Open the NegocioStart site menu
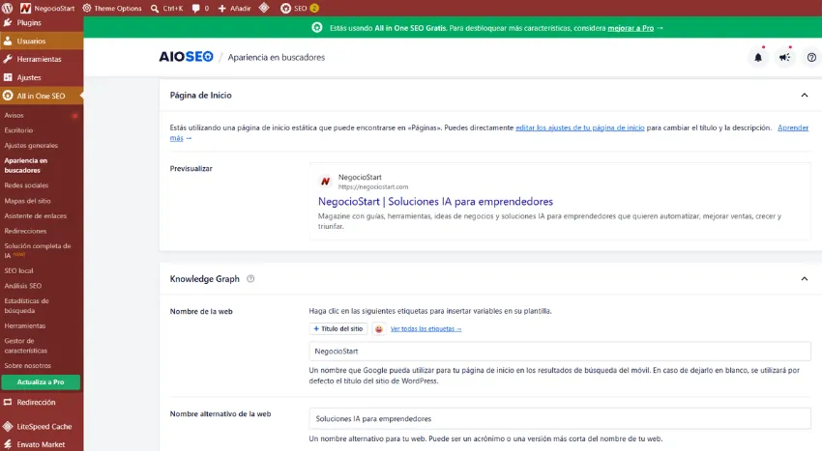This screenshot has width=822, height=451. [47, 8]
